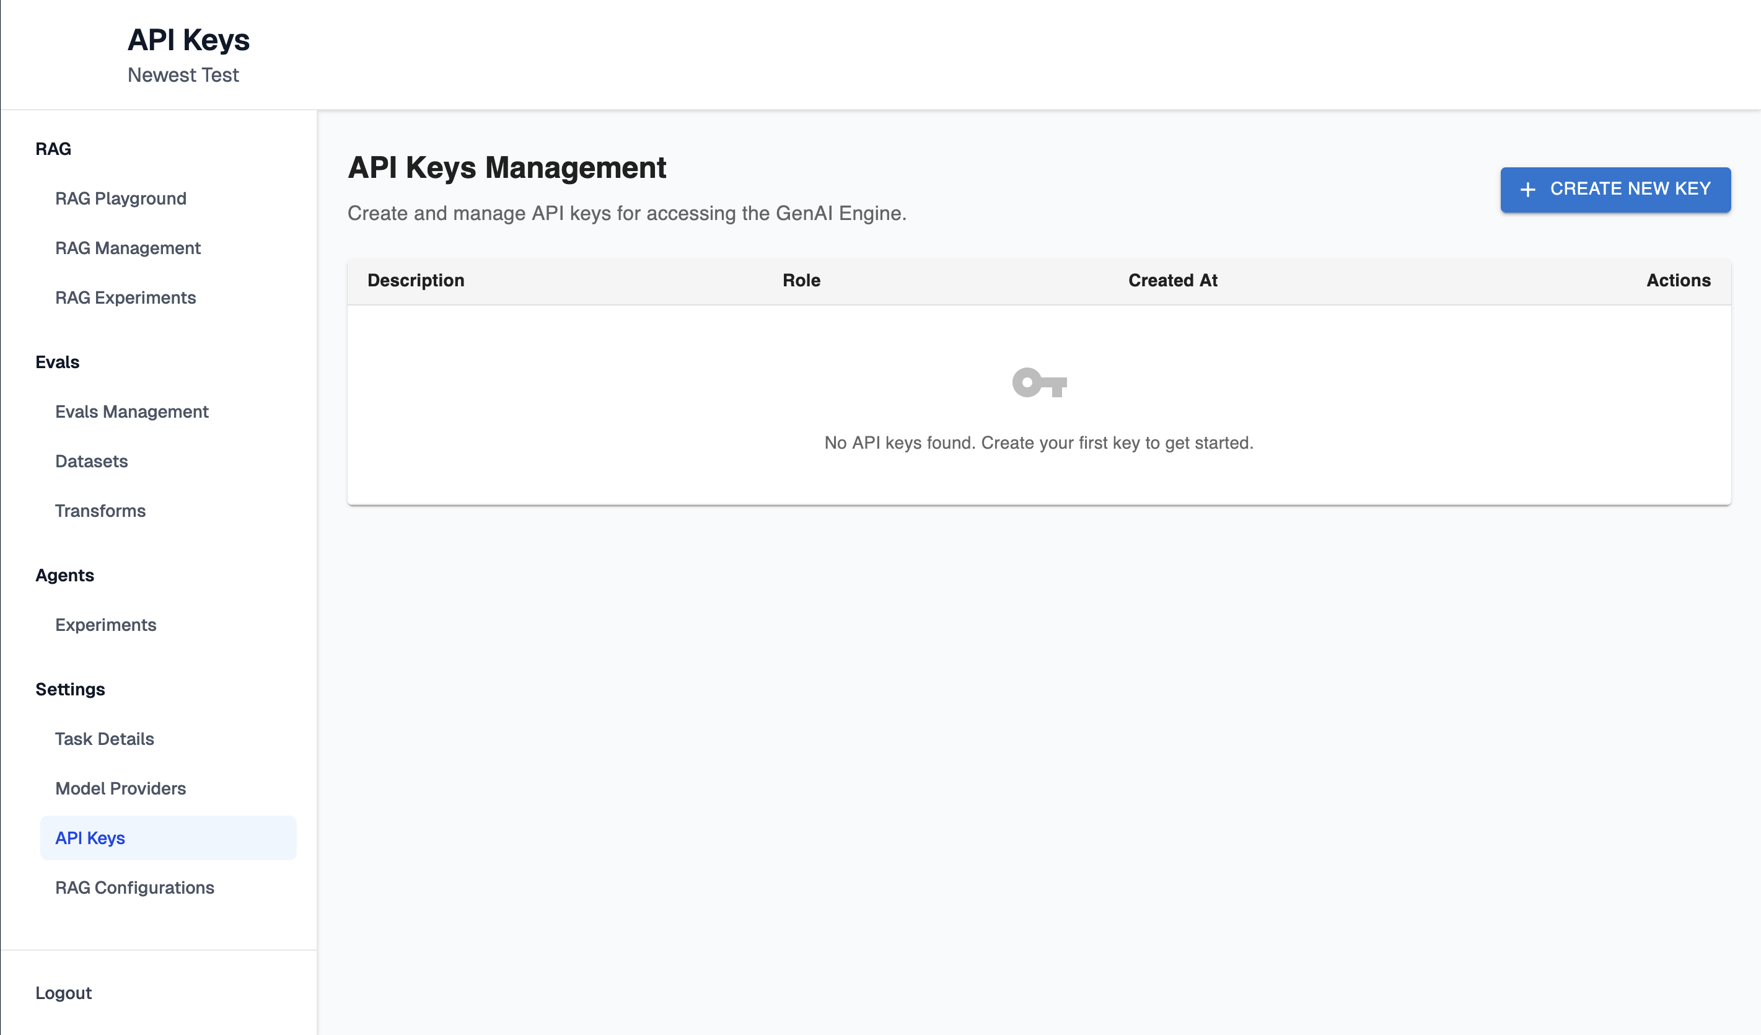Navigate to RAG Experiments
This screenshot has width=1761, height=1035.
click(x=125, y=297)
